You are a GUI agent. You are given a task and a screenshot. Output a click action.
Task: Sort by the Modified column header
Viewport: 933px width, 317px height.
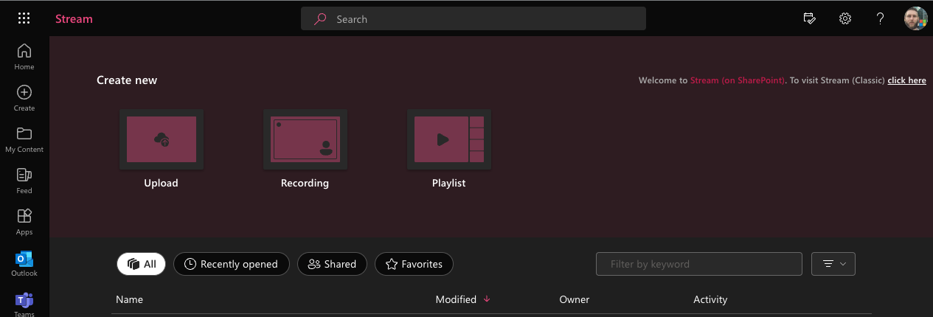point(456,299)
